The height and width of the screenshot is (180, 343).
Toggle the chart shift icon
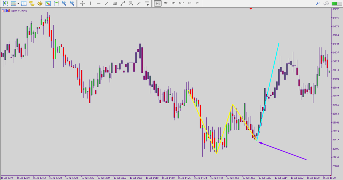pos(56,3)
